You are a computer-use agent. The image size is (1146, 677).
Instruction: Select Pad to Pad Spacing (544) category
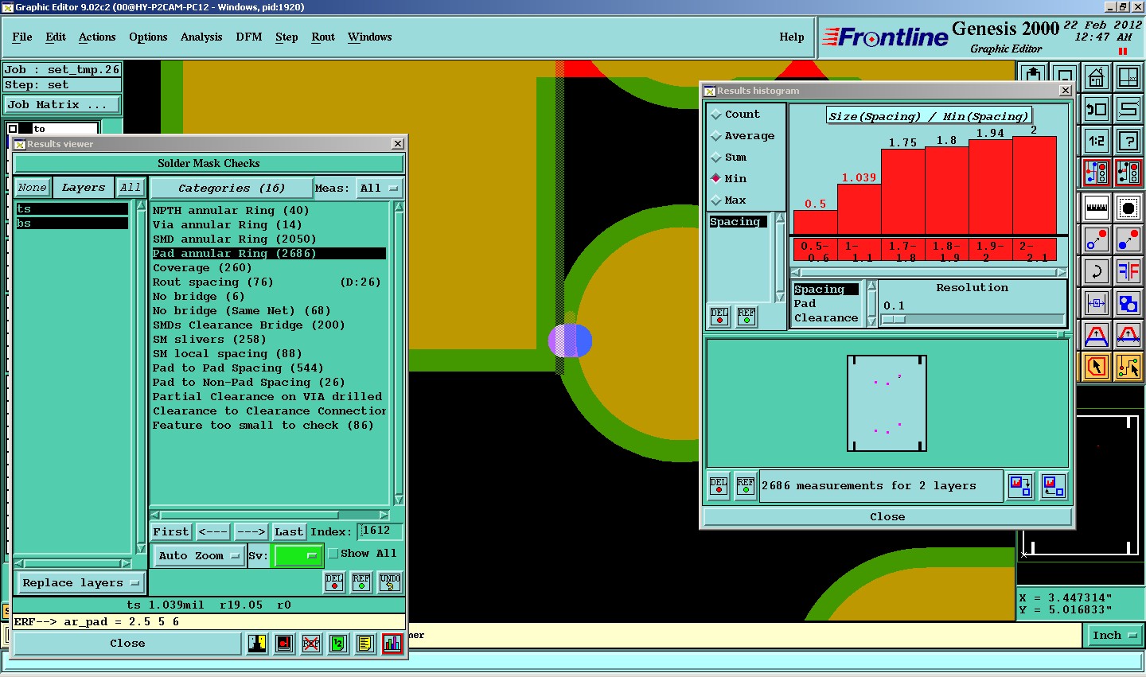(x=269, y=368)
